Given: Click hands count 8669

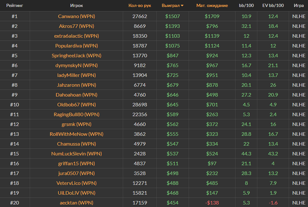Looking at the screenshot, I should 139,26.
